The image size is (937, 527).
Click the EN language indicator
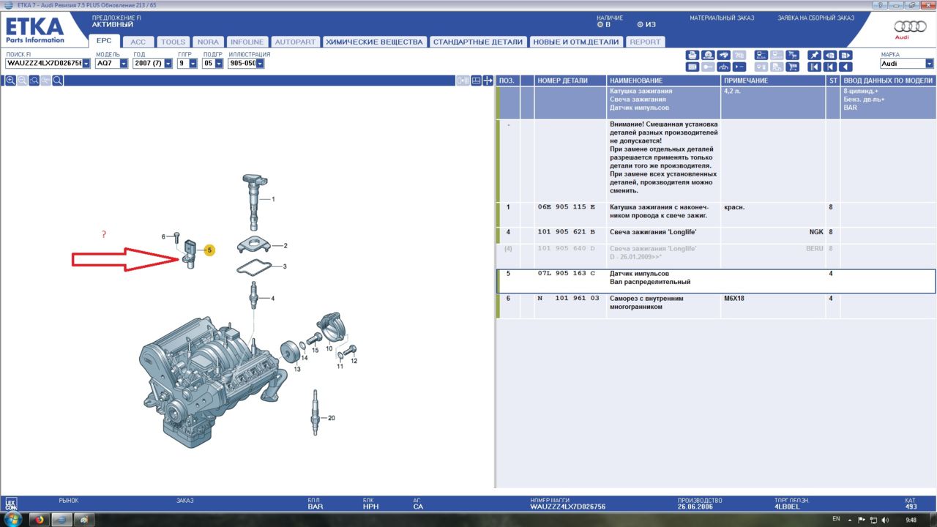coord(836,519)
